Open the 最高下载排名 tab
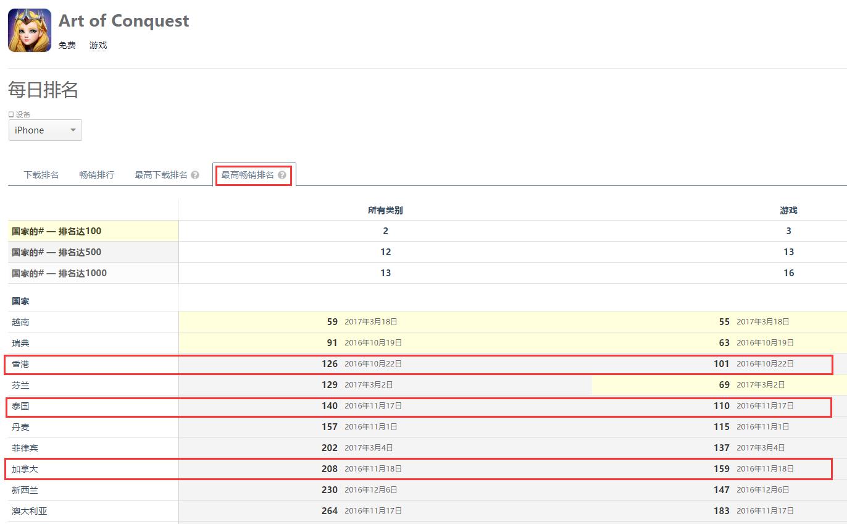The image size is (847, 524). pyautogui.click(x=161, y=175)
